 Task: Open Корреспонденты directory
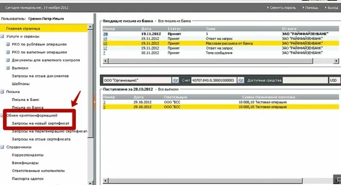click(28, 155)
